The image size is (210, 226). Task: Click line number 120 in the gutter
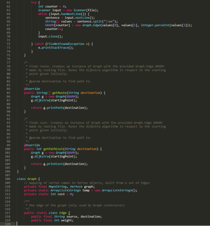7,224
